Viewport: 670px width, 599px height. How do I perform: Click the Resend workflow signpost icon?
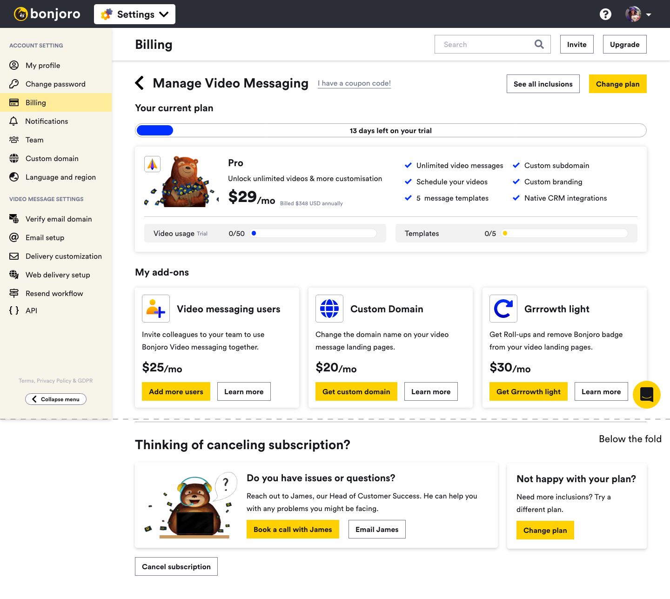[x=14, y=293]
